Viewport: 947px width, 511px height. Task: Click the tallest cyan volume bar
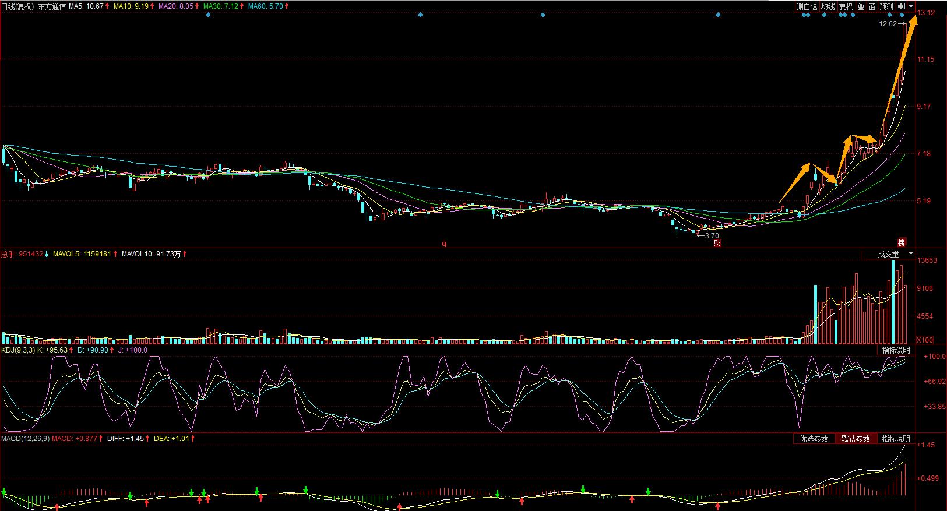tap(893, 302)
